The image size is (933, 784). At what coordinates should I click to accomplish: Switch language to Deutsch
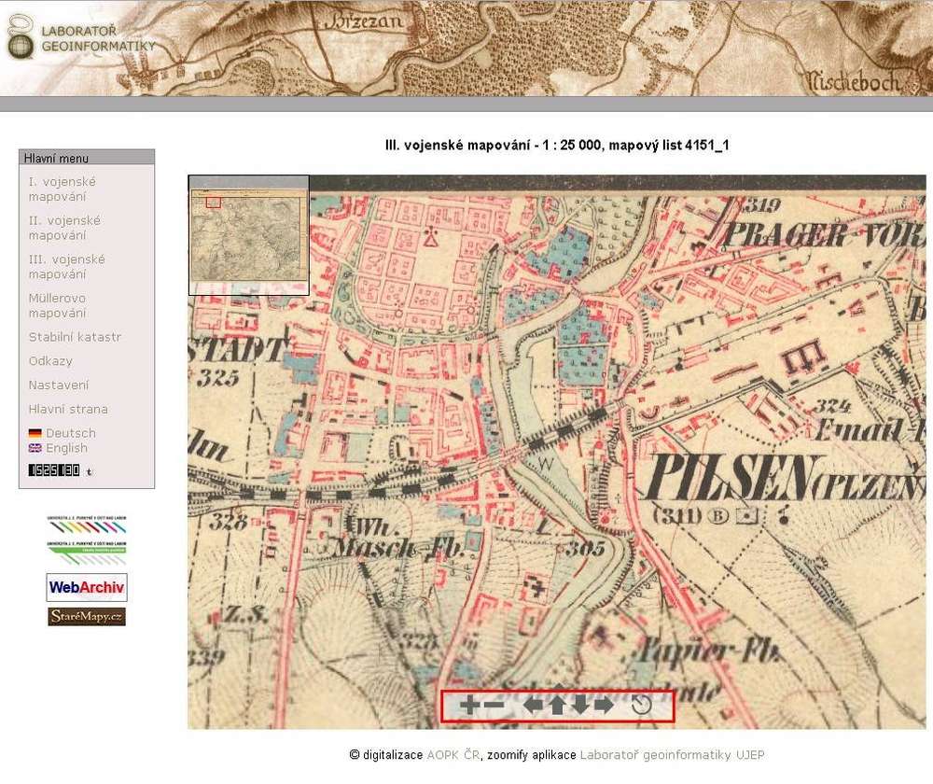click(70, 433)
